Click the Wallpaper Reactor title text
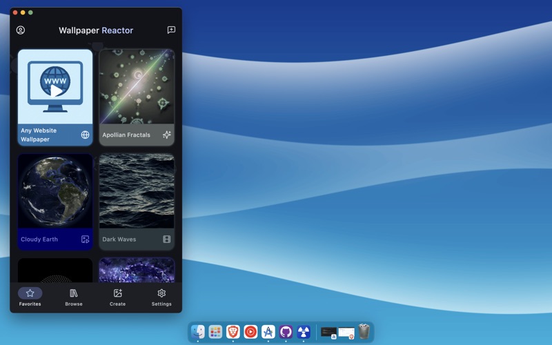 point(96,30)
